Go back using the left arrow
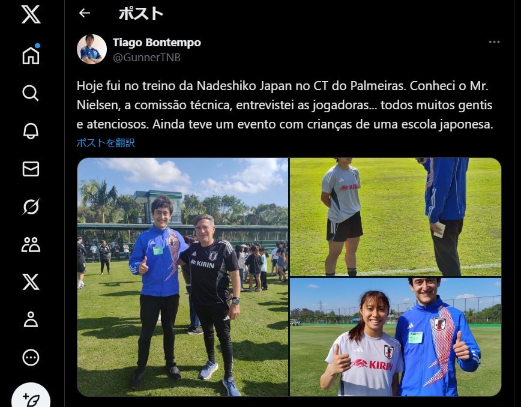Viewport: 521px width, 407px height. 85,13
